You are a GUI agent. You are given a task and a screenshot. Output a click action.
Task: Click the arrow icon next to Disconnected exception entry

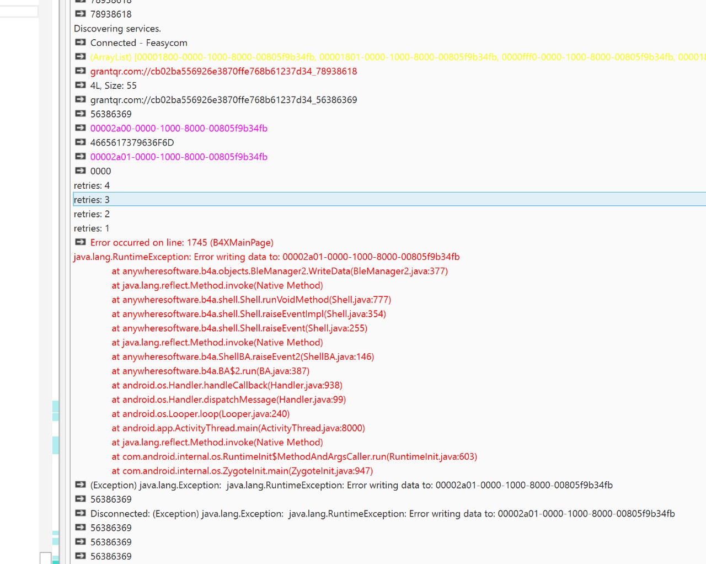pos(81,514)
